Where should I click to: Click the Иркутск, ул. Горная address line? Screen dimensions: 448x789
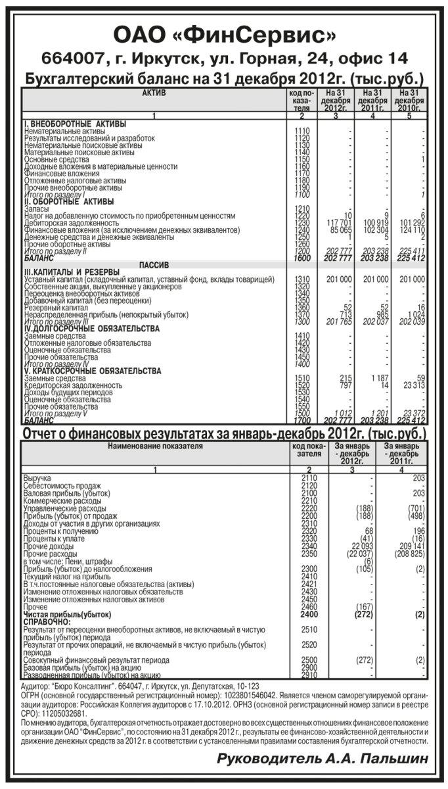pyautogui.click(x=223, y=59)
